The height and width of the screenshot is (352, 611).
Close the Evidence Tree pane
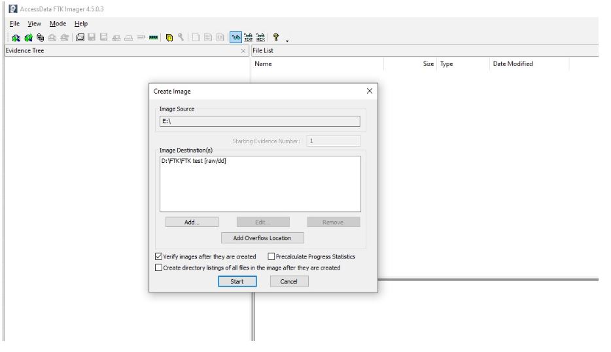coord(243,50)
